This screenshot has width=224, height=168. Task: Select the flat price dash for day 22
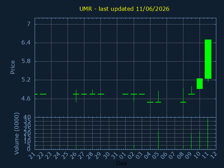[43, 94]
